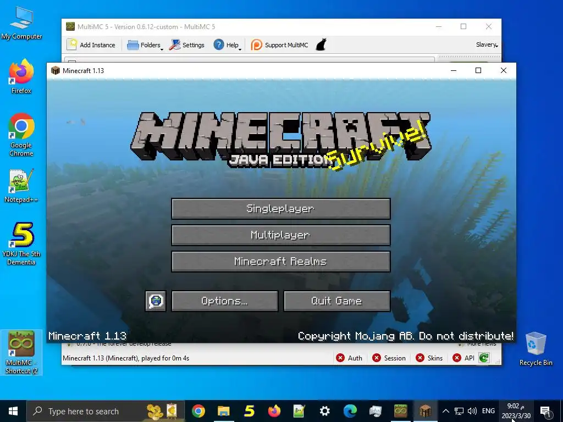This screenshot has width=563, height=422.
Task: Click the Skins status indicator
Action: 429,358
